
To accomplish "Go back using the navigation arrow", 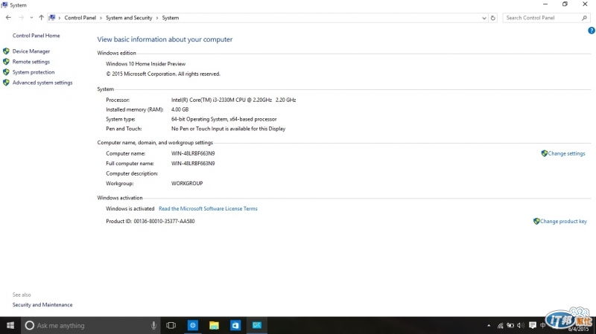I will coord(8,17).
